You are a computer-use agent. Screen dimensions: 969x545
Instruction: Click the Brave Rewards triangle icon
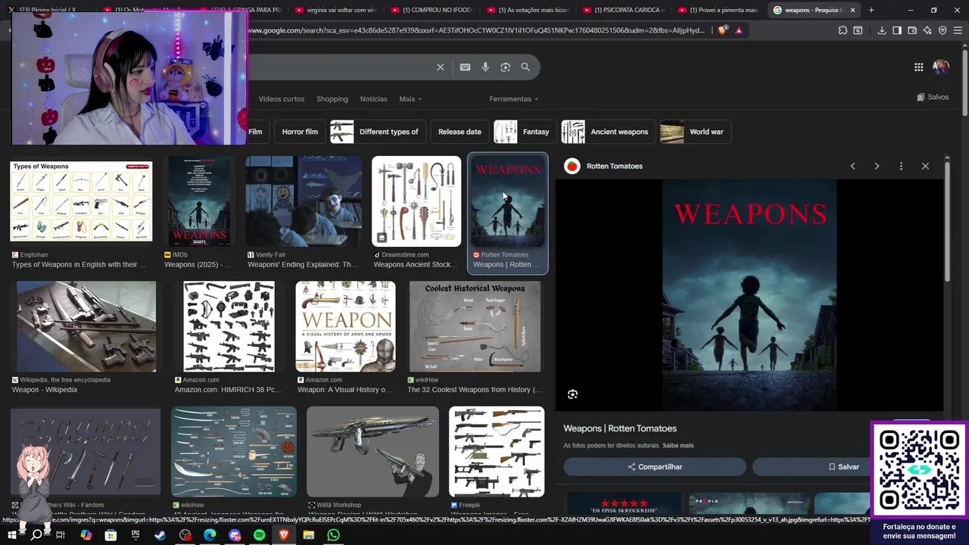[738, 30]
